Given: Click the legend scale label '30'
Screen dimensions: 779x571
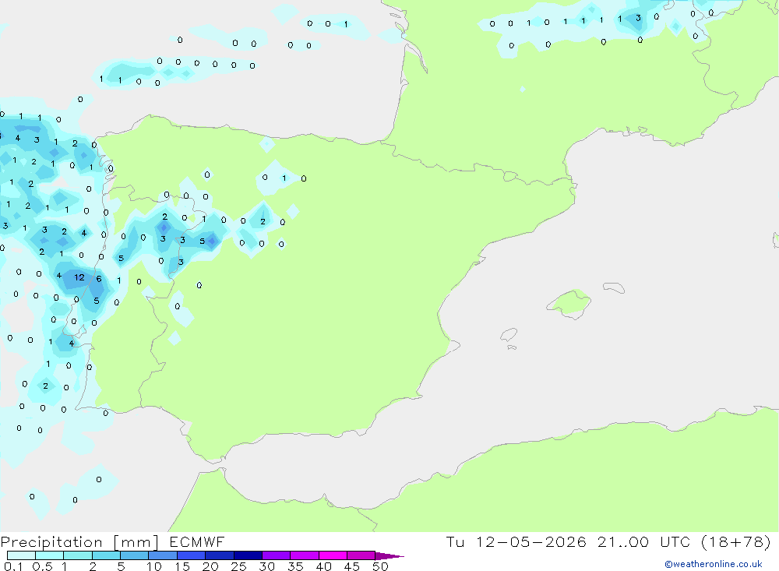Looking at the screenshot, I should [x=267, y=566].
